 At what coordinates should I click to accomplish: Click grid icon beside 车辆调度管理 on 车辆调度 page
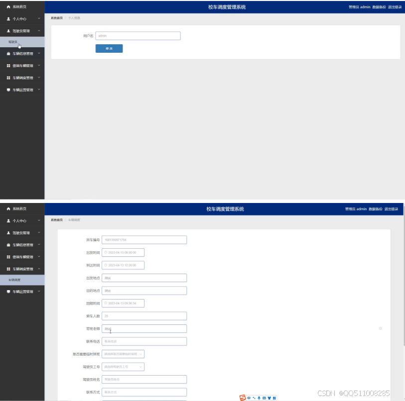click(x=8, y=269)
